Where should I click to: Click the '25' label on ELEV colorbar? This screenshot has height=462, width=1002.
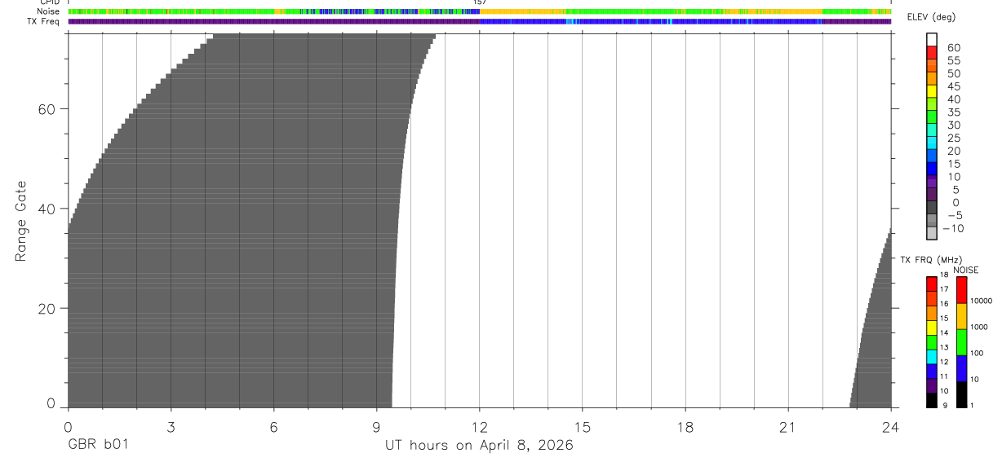(x=954, y=138)
